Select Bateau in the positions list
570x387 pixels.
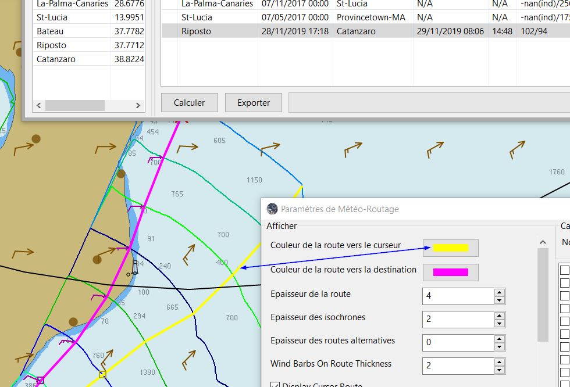[50, 31]
